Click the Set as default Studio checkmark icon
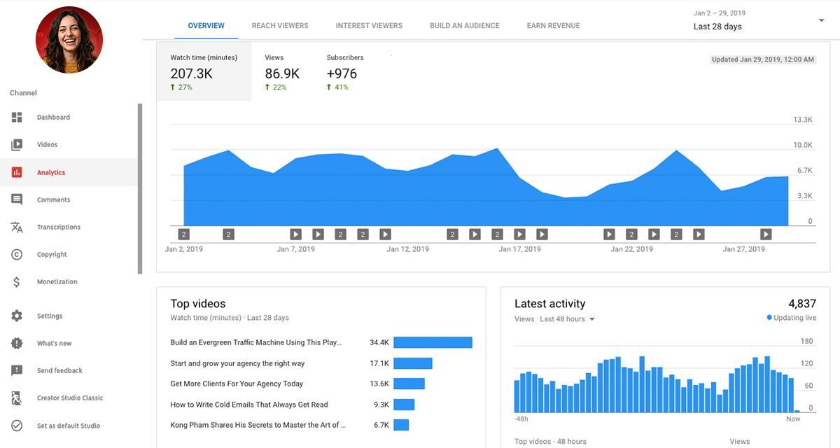 [17, 426]
